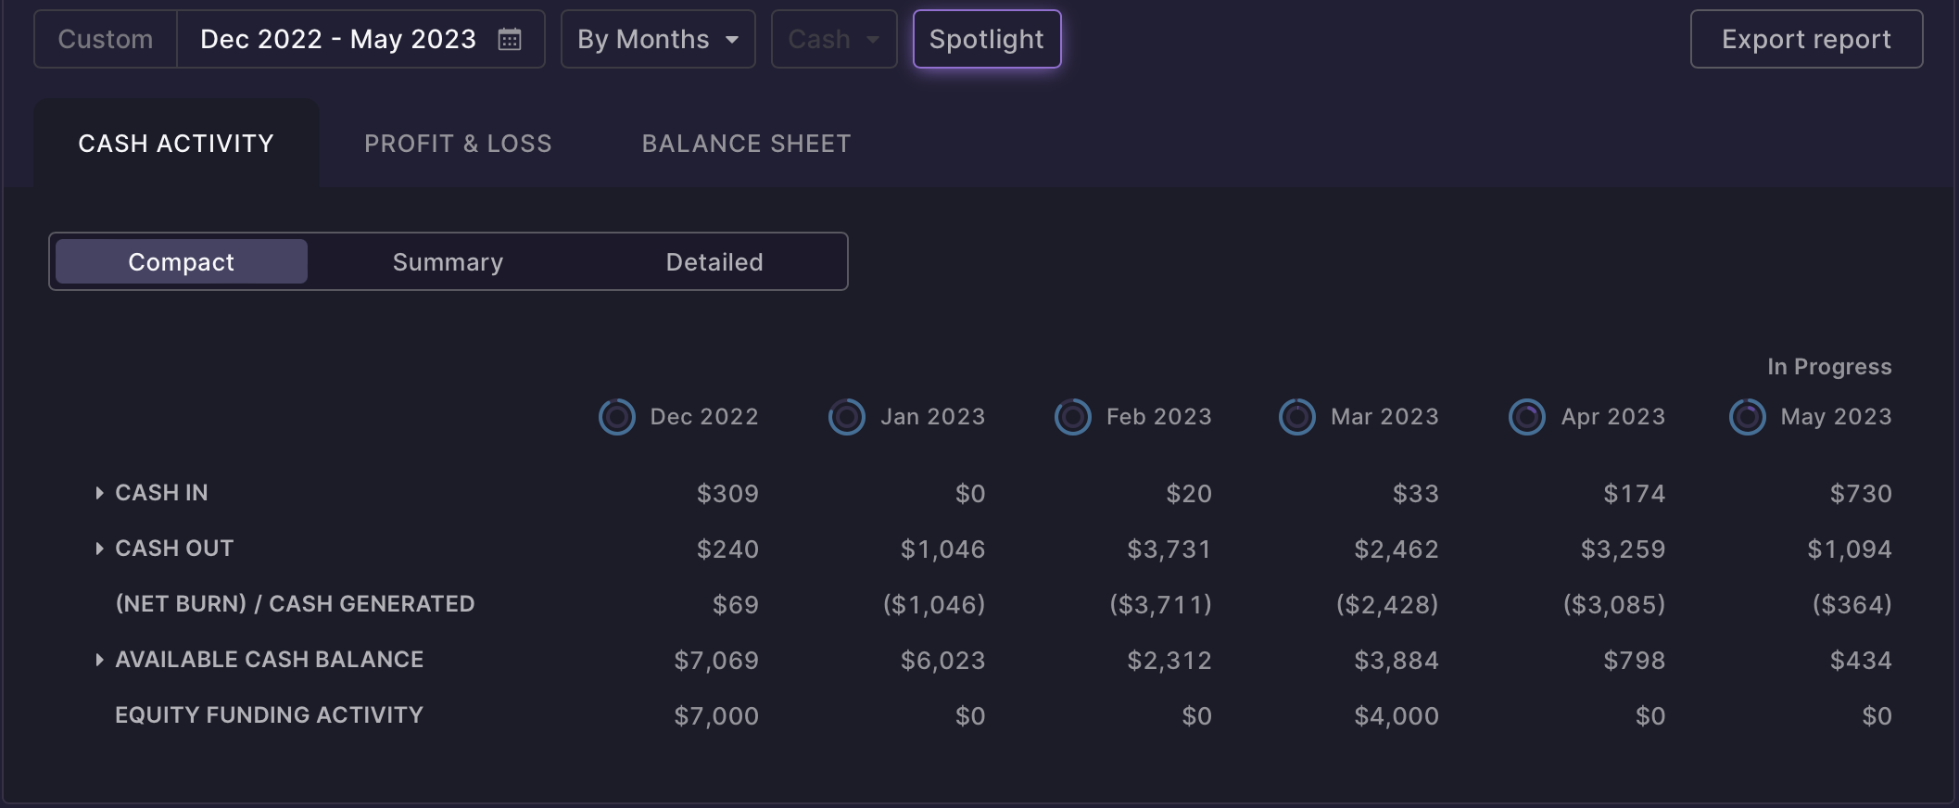Click the Dec 2022 - May 2023 date field

(338, 39)
